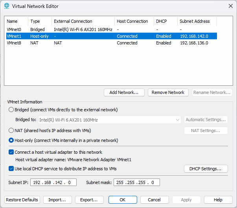
Task: Click the Virtual Network Editor globe icon
Action: pos(7,6)
